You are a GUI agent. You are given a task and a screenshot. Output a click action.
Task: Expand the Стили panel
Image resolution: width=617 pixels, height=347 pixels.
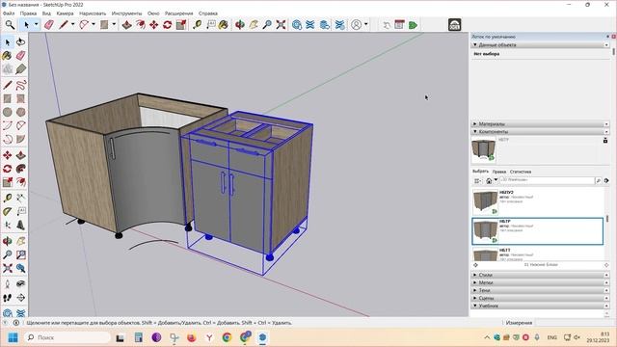coord(475,275)
